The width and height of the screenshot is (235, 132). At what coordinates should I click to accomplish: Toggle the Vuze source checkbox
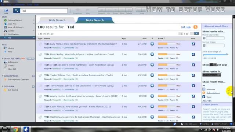click(x=228, y=97)
